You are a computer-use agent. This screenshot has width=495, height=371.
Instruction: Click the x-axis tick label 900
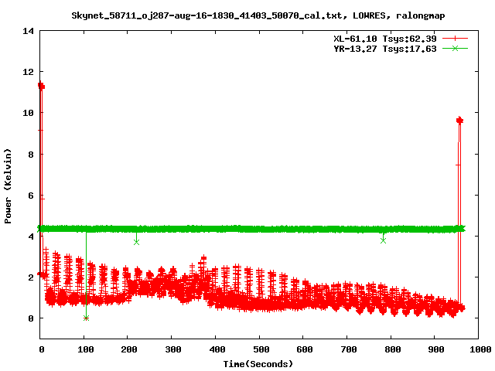(x=436, y=349)
